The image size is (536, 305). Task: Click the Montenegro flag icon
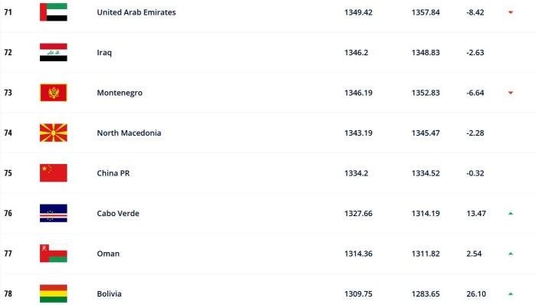[x=54, y=93]
